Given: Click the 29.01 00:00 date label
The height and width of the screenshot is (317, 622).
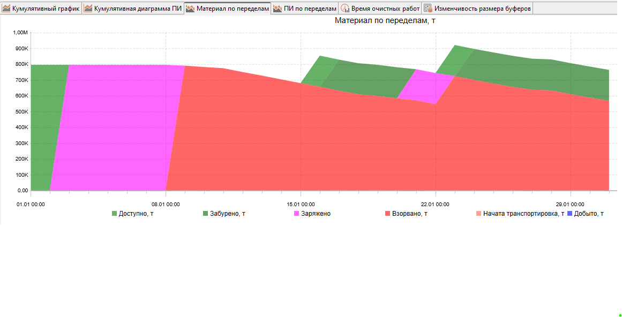Looking at the screenshot, I should [x=571, y=205].
